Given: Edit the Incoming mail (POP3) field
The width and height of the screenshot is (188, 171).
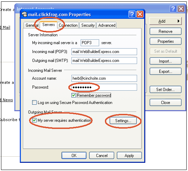Looking at the screenshot, I should (104, 52).
